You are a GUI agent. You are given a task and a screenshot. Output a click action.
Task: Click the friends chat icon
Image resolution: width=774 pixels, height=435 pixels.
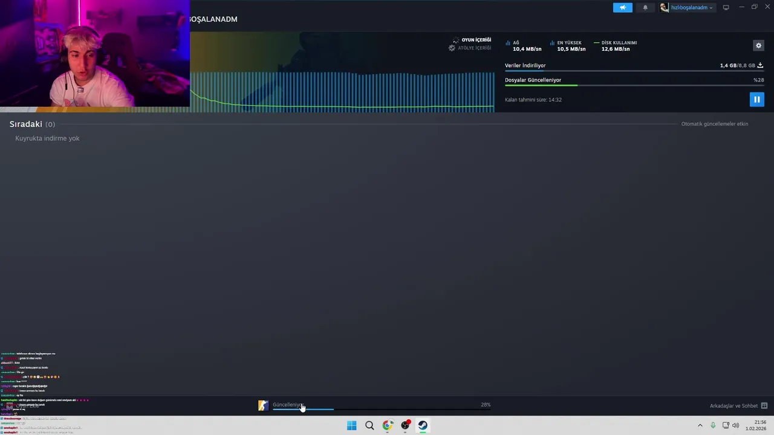click(x=764, y=406)
